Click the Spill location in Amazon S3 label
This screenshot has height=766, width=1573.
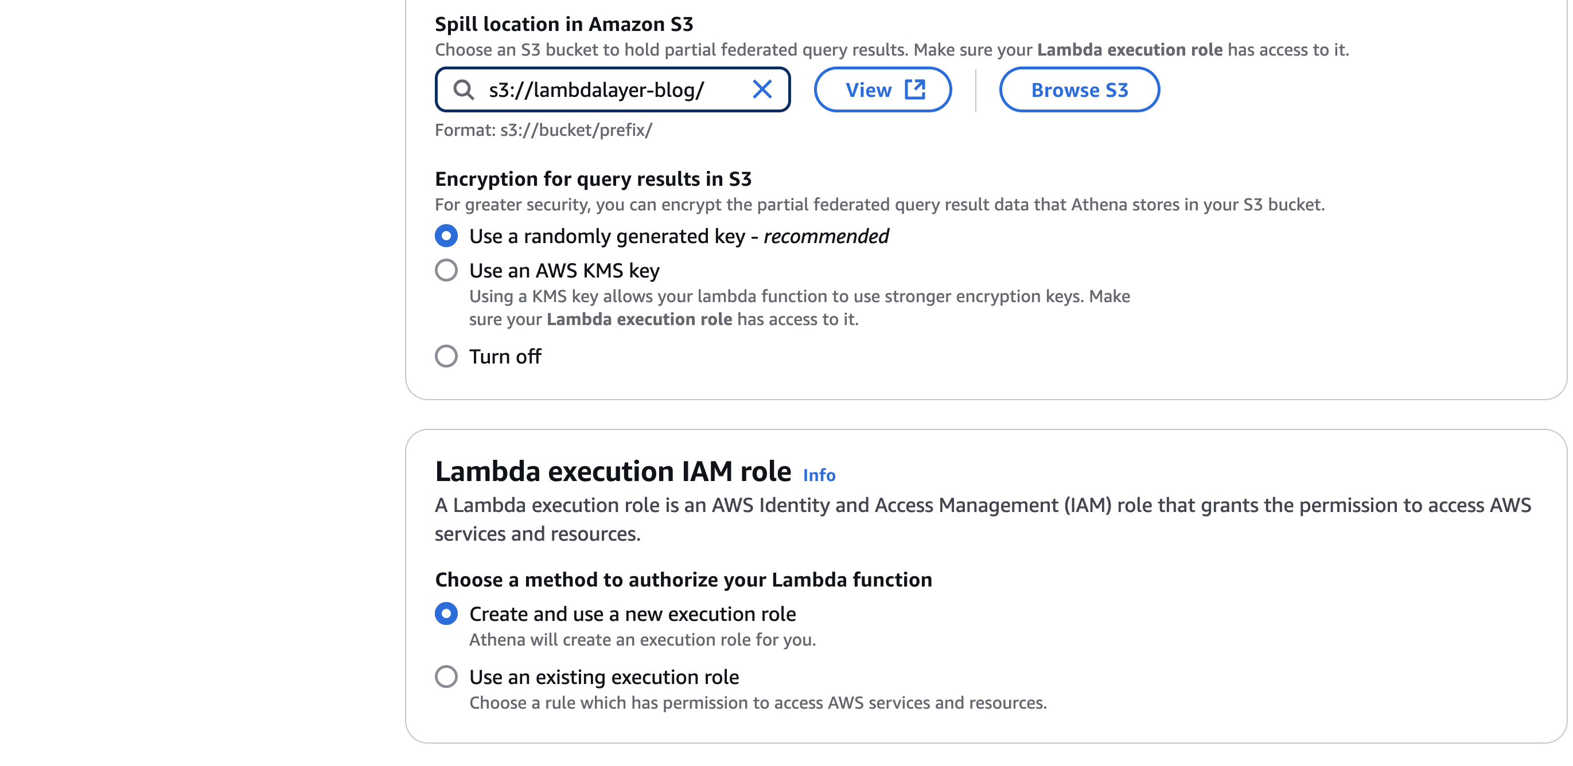click(563, 25)
